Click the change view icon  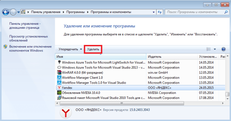[x=208, y=49]
